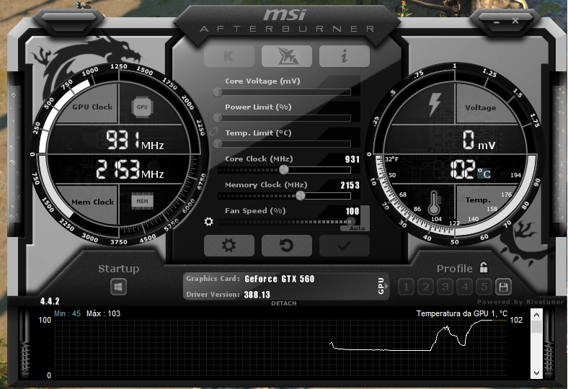Click the 'Powered by Rivatuner' text
This screenshot has height=389, width=568.
(520, 302)
